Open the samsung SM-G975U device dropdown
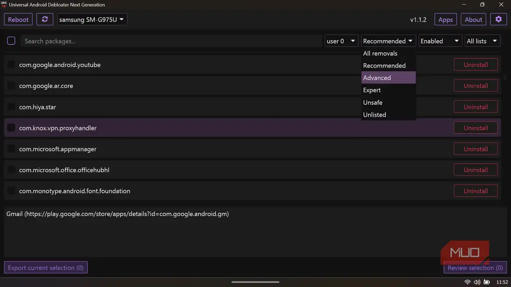Image resolution: width=511 pixels, height=287 pixels. (x=92, y=19)
